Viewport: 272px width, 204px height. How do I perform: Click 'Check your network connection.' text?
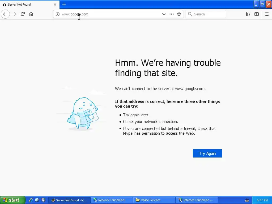(x=150, y=122)
